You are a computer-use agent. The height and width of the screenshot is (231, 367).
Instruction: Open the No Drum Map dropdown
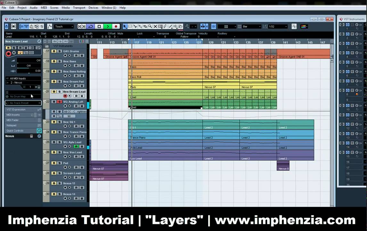tap(23, 96)
